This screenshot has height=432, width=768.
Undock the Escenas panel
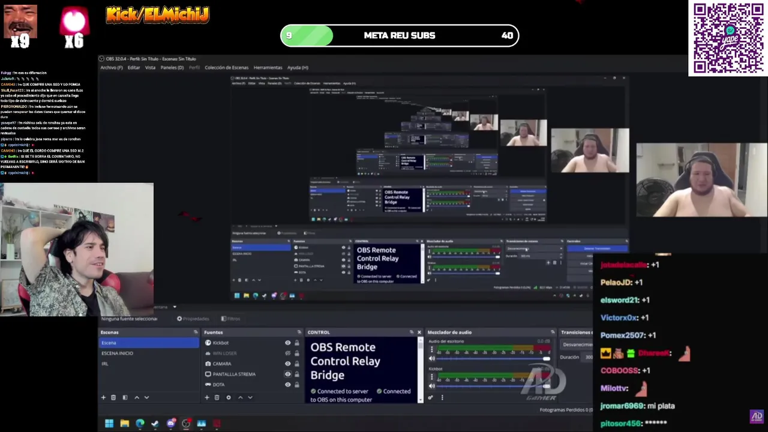(x=196, y=332)
